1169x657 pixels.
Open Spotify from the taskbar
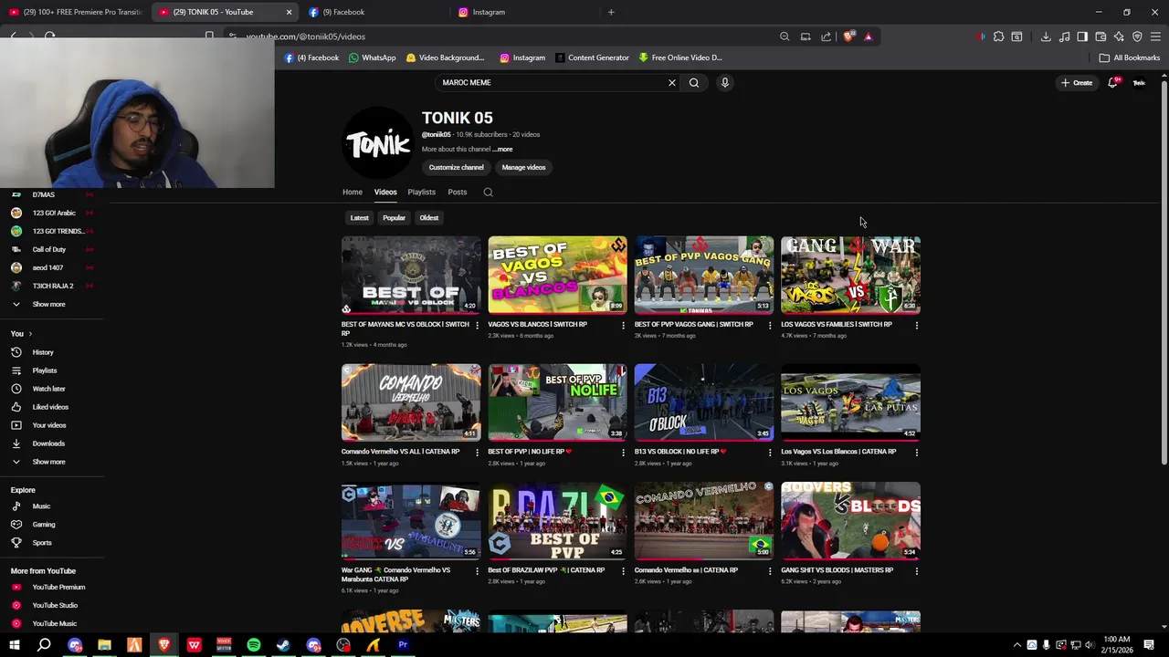pyautogui.click(x=254, y=645)
